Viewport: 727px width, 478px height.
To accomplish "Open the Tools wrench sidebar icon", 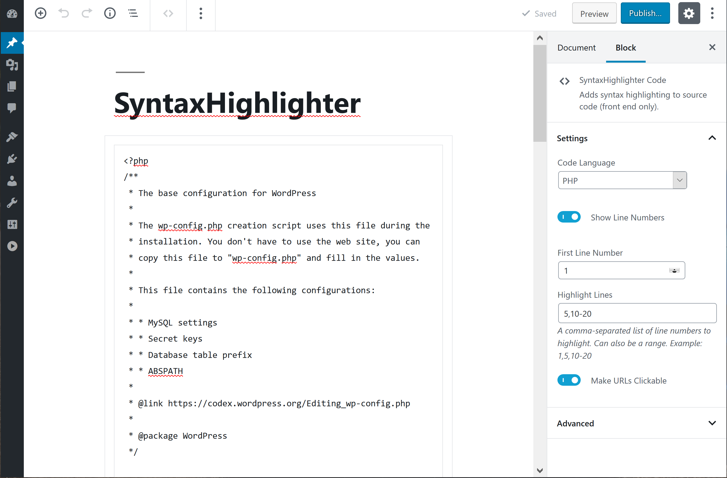I will 12,202.
